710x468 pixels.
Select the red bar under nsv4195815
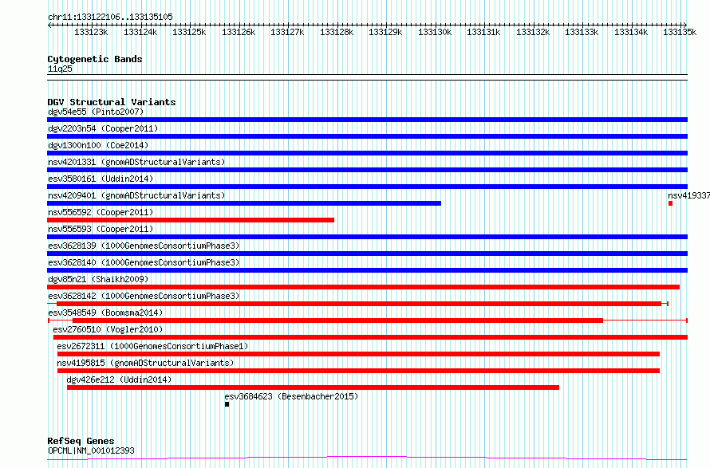point(359,371)
